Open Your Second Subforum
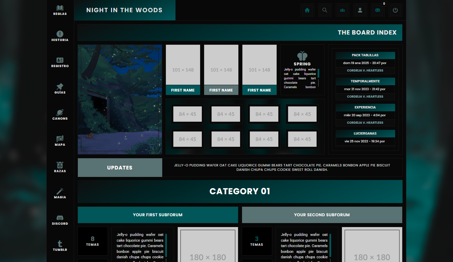453x262 pixels. click(322, 215)
